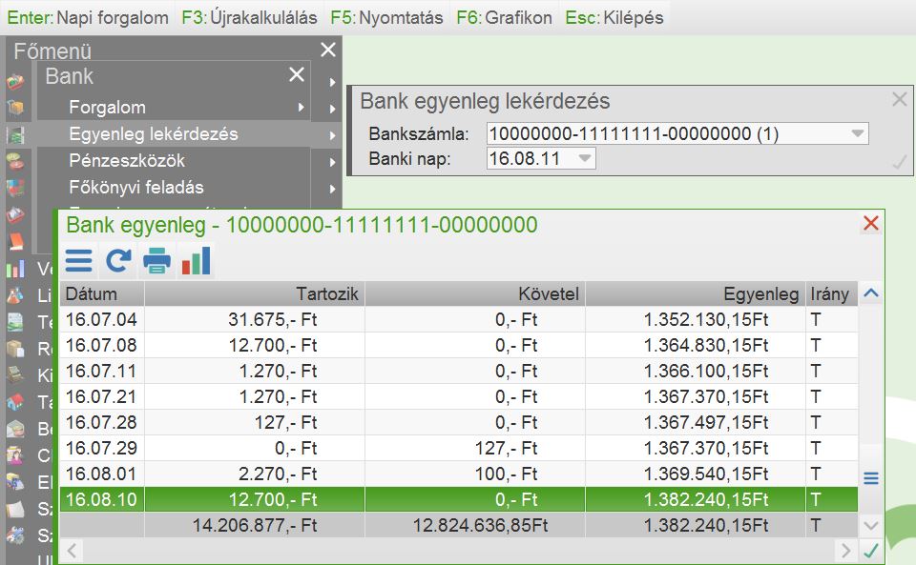
Task: Click the sidebar icon left of Pénzeszközök
Action: pos(16,161)
